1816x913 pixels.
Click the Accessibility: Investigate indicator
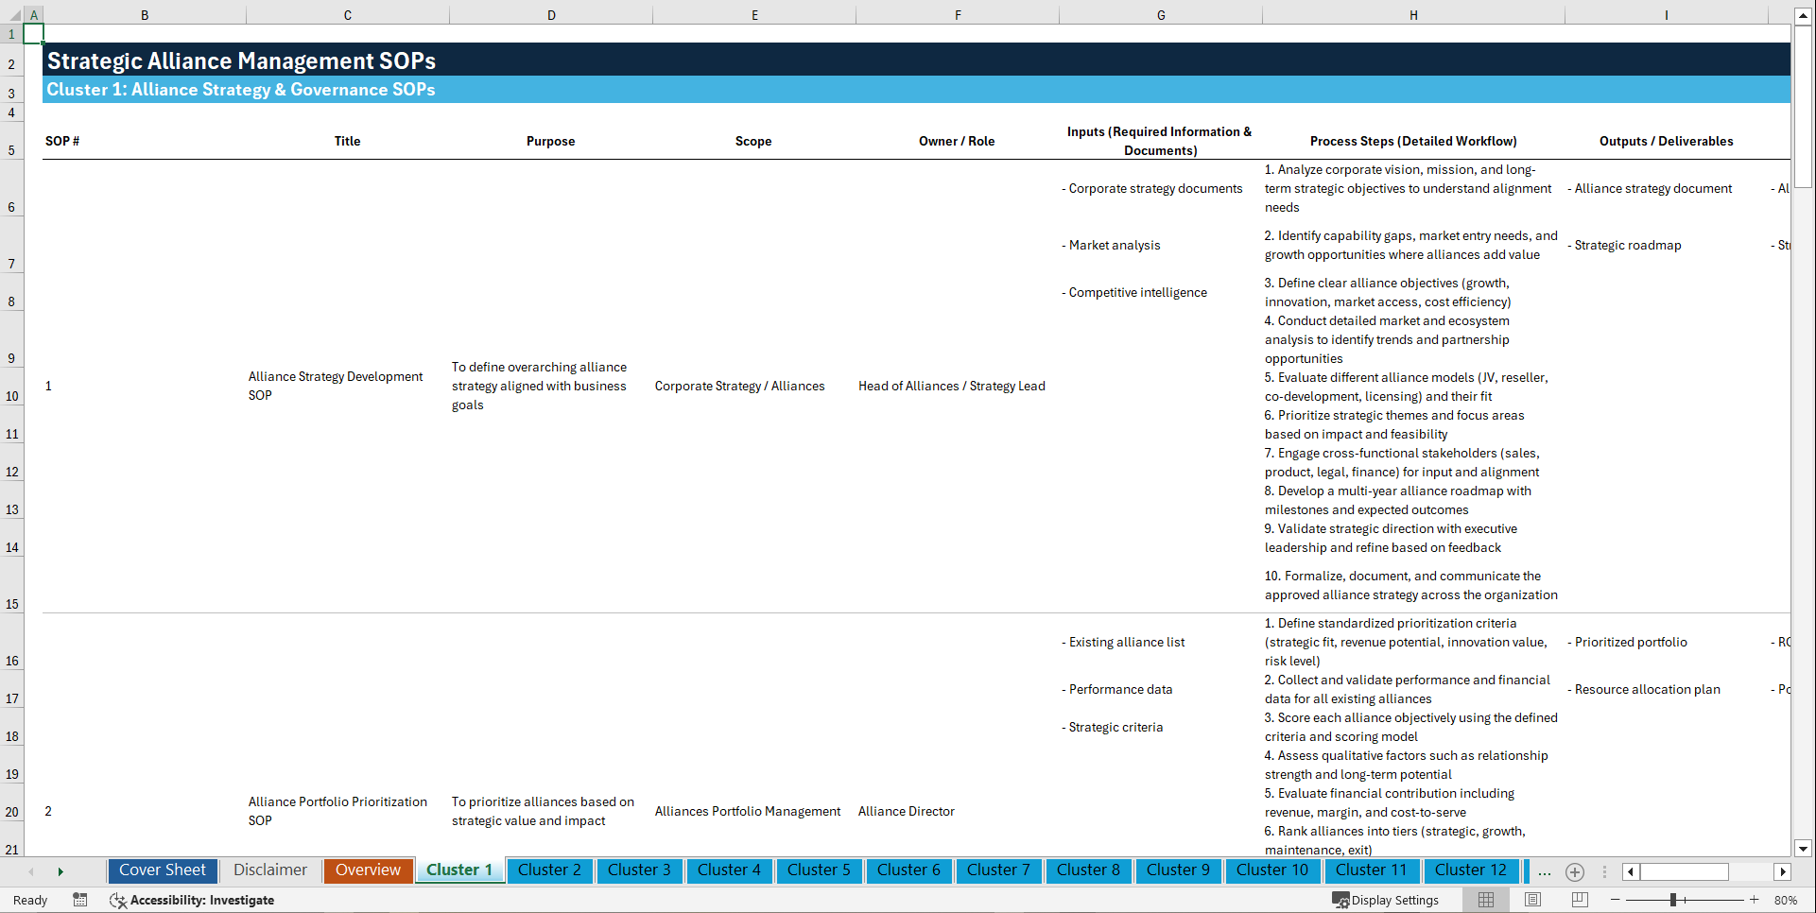pos(192,900)
